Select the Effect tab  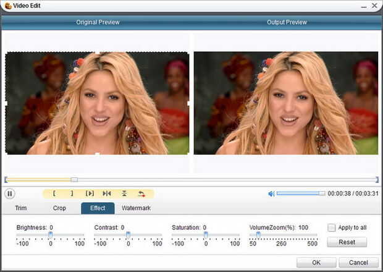[98, 208]
